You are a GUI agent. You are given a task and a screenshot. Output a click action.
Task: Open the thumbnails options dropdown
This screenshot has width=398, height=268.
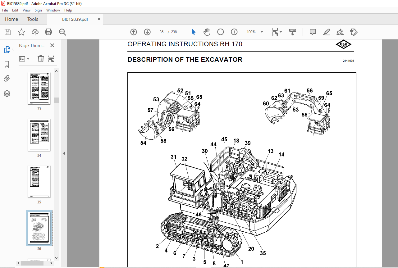click(24, 59)
